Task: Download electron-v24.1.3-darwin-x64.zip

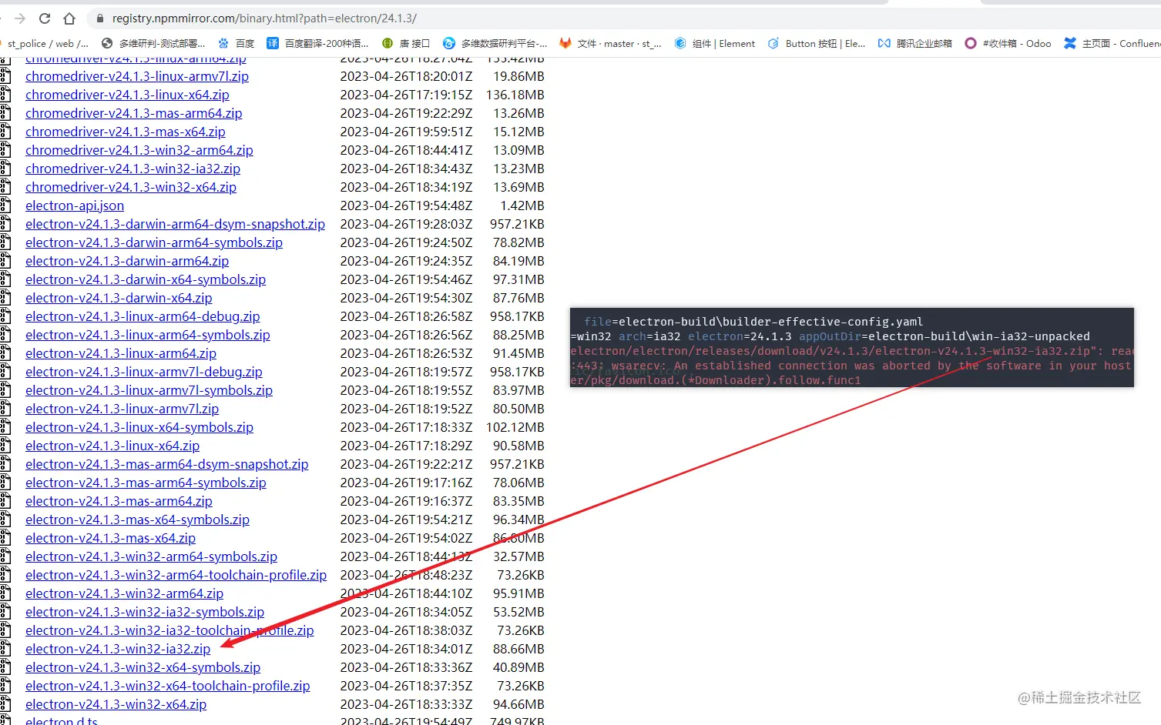Action: (119, 298)
